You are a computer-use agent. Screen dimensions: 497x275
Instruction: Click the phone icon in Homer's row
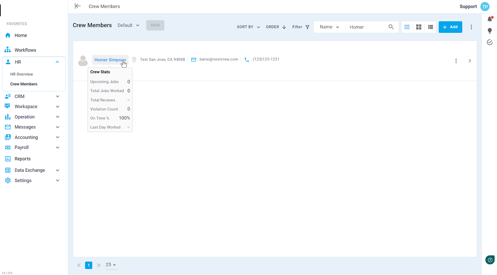click(247, 60)
